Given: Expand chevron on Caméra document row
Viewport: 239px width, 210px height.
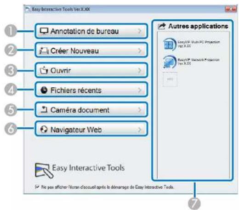Looking at the screenshot, I should (139, 110).
